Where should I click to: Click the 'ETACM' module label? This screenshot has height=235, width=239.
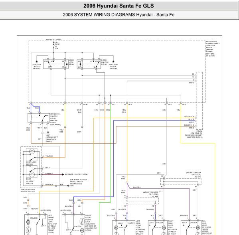click(x=199, y=131)
